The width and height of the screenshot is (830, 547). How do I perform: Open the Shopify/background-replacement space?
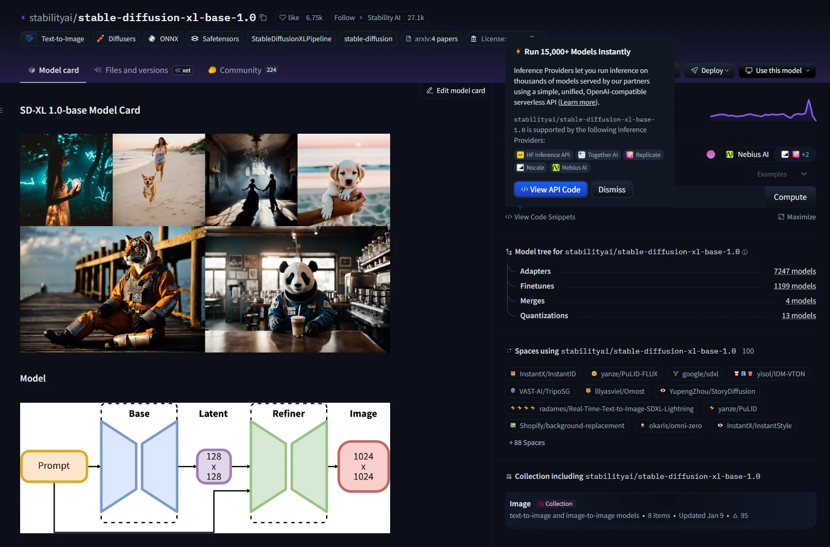coord(567,426)
